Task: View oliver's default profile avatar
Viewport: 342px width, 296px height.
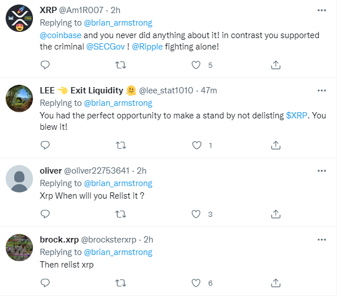Action: (19, 180)
